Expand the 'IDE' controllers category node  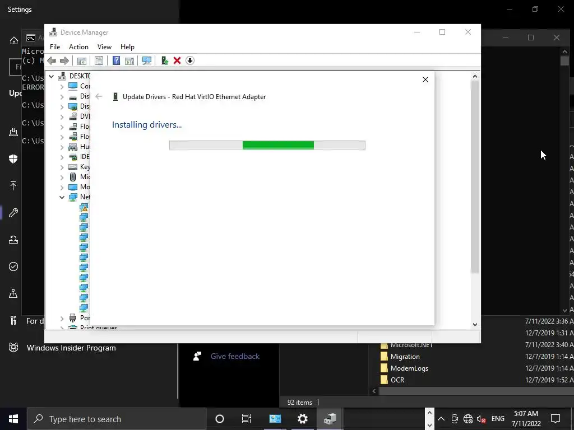62,157
